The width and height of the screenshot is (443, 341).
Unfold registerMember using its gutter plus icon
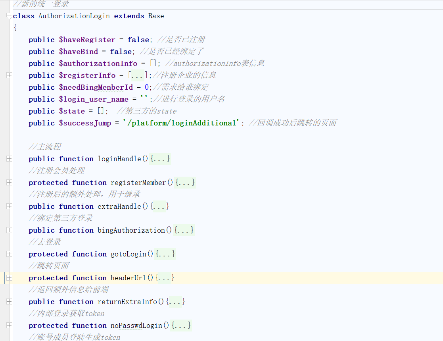pyautogui.click(x=9, y=183)
